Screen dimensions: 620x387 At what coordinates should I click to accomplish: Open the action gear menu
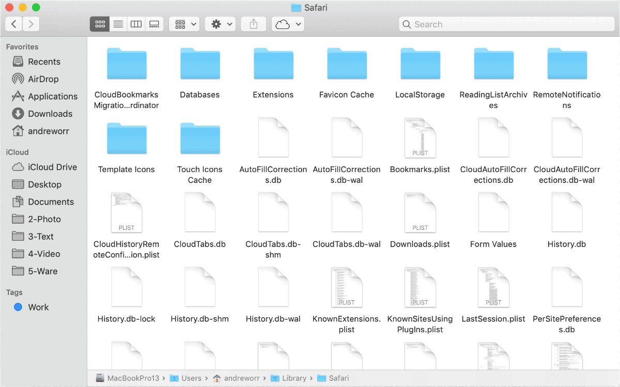tap(221, 24)
